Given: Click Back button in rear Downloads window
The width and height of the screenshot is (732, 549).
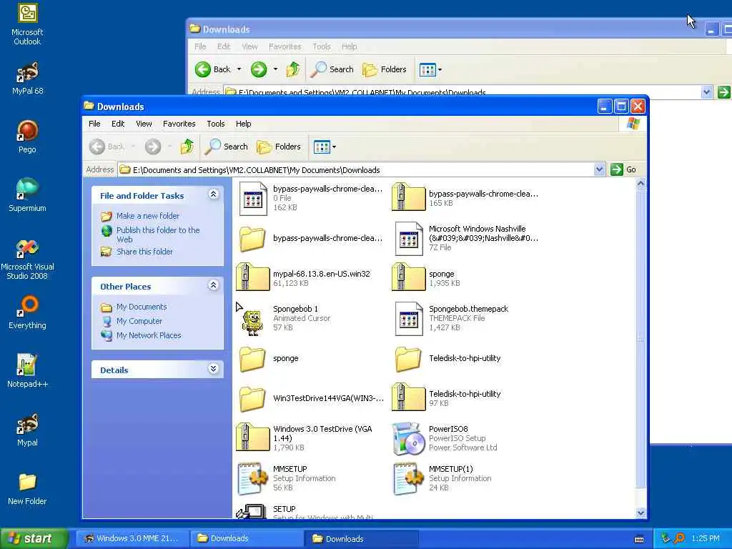Looking at the screenshot, I should tap(213, 69).
